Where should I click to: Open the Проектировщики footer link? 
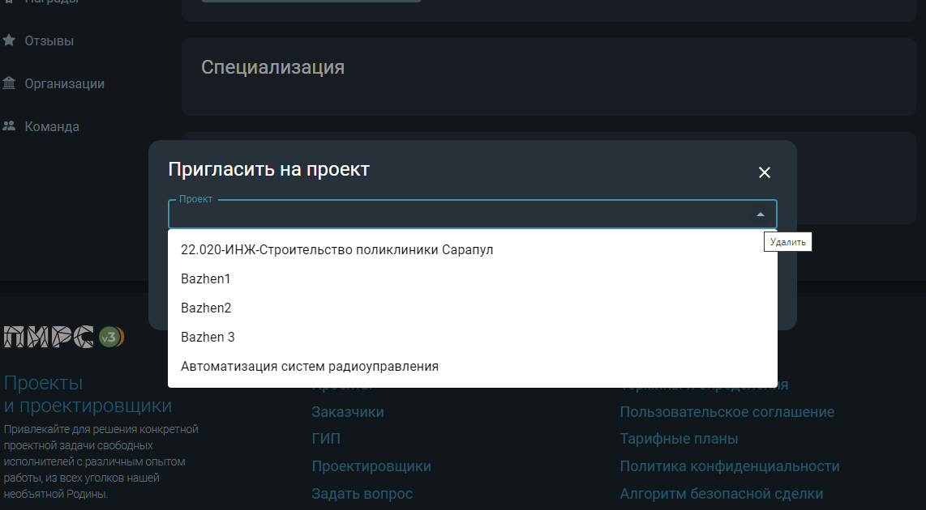371,466
